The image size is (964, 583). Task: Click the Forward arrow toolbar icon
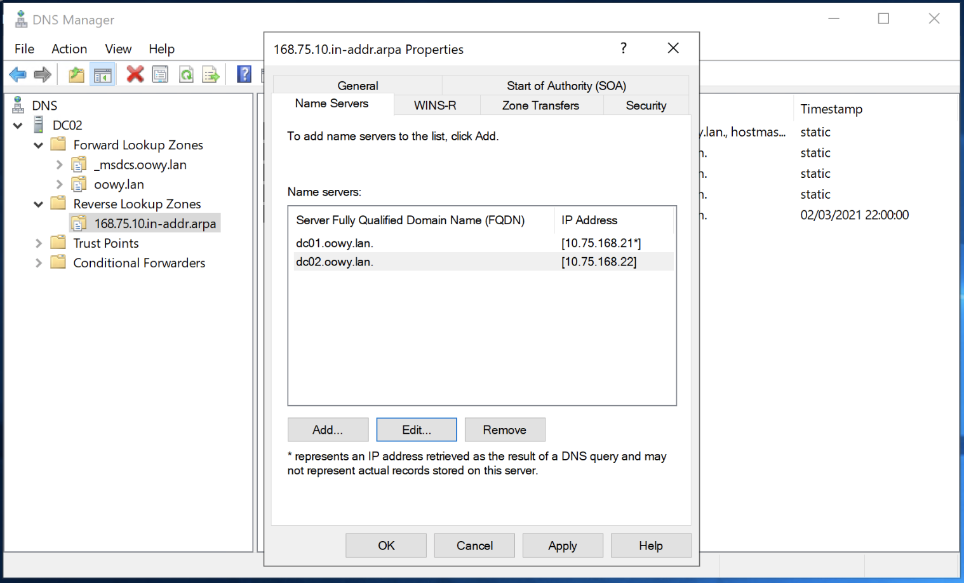[x=43, y=75]
